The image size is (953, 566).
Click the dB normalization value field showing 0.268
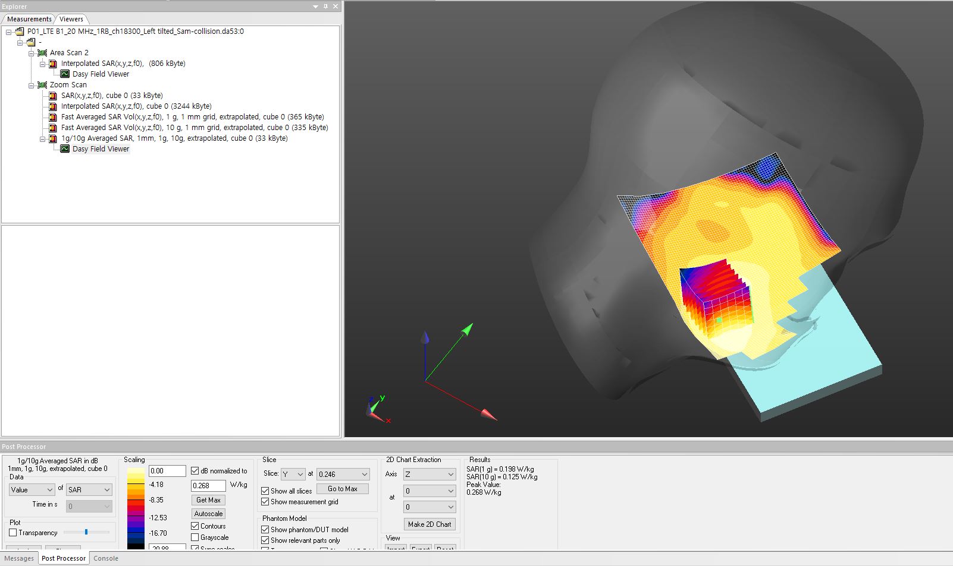pyautogui.click(x=208, y=485)
